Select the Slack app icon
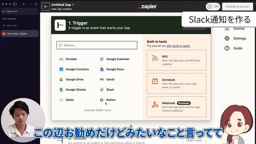256x144 pixels. (x=102, y=90)
